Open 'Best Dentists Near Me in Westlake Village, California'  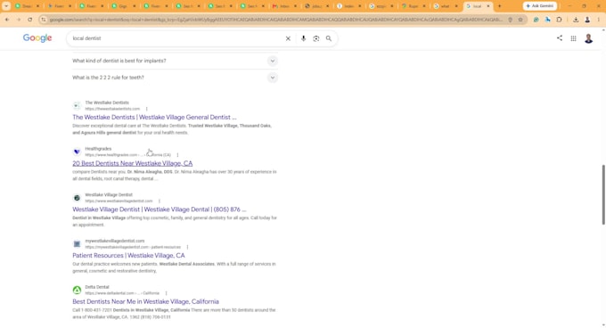click(x=145, y=301)
